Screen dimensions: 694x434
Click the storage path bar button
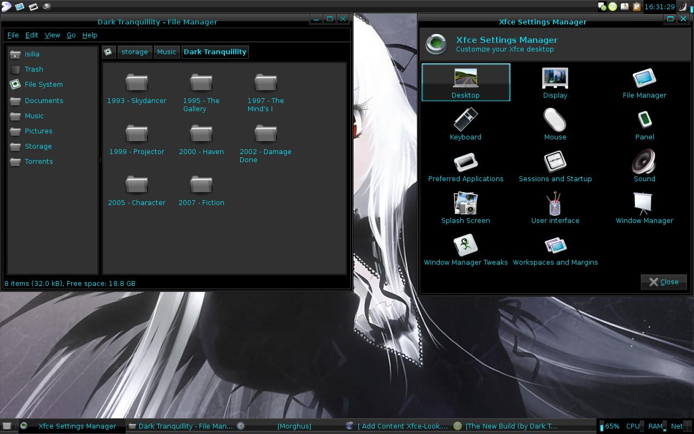(134, 52)
